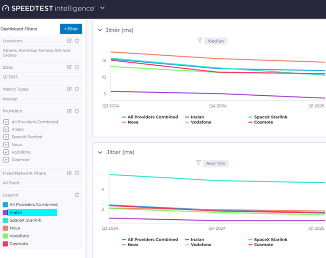The image size is (326, 258).
Task: Remove the Legend panel with trash icon
Action: click(x=77, y=195)
